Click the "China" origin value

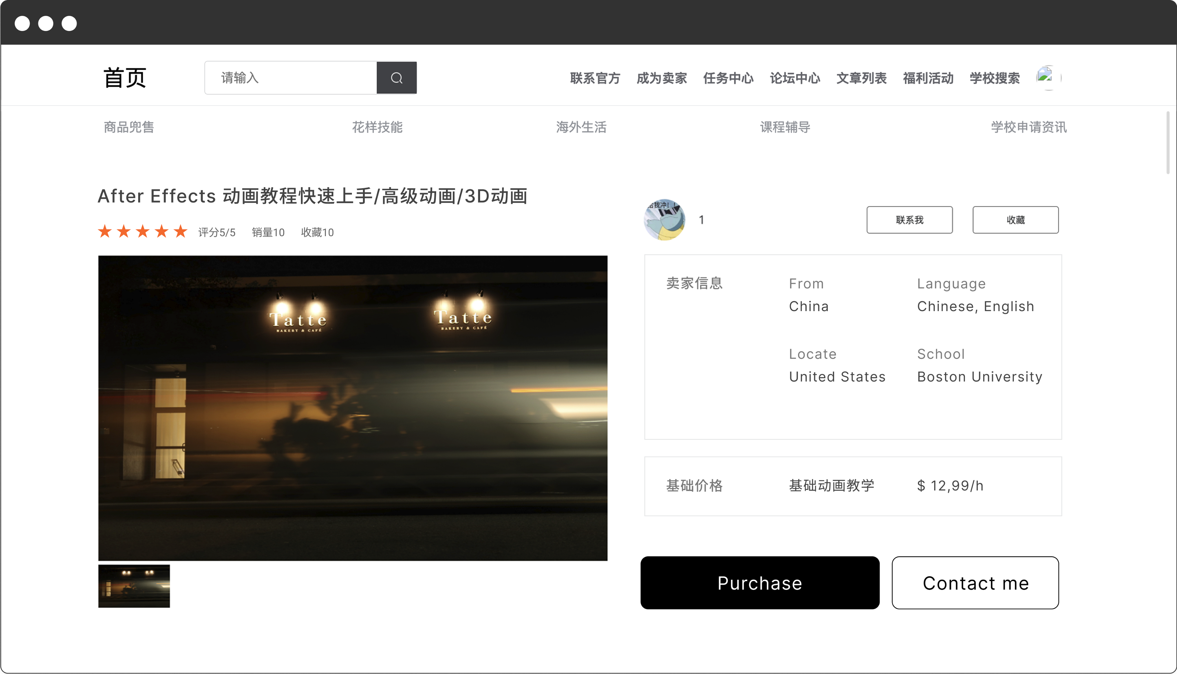tap(809, 307)
